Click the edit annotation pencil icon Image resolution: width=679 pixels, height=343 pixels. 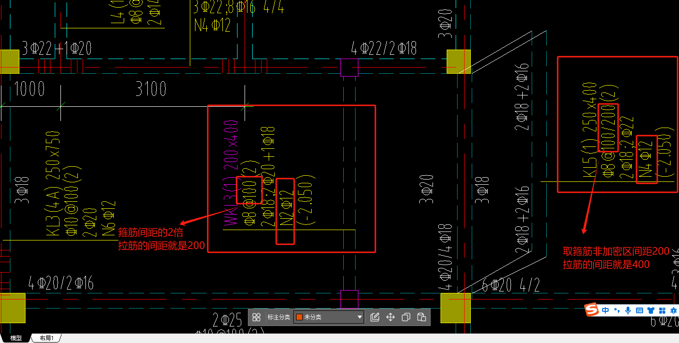tap(375, 317)
